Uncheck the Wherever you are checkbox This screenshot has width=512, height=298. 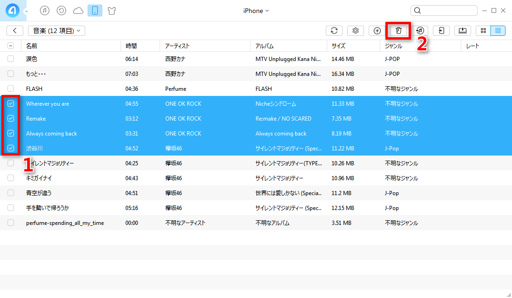pos(11,103)
